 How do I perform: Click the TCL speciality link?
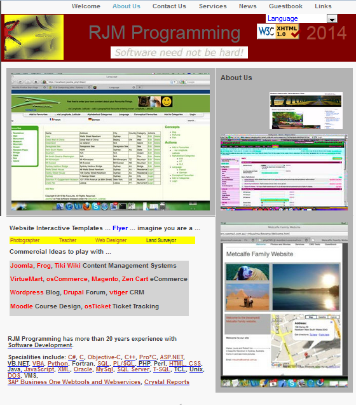(179, 369)
